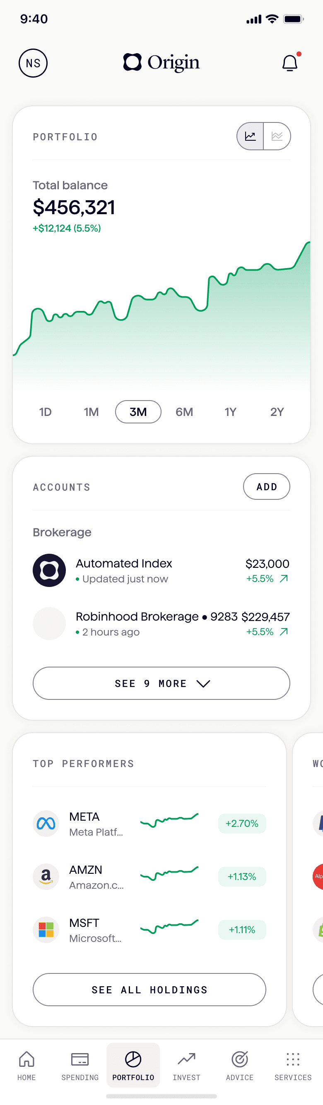Viewport: 323px width, 1105px height.
Task: Open Robinhood Brokerage account arrow
Action: coord(284,631)
